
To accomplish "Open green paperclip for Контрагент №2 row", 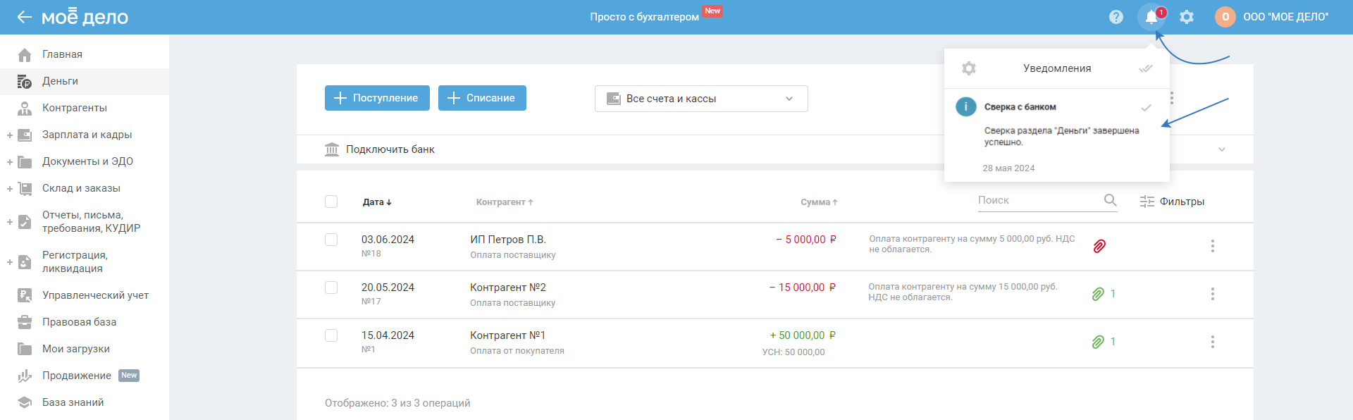I will [1098, 294].
